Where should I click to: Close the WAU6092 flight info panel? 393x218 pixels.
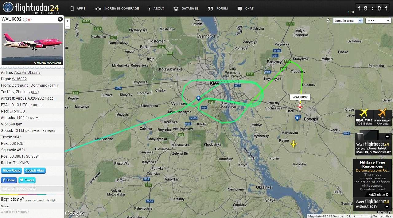60,19
